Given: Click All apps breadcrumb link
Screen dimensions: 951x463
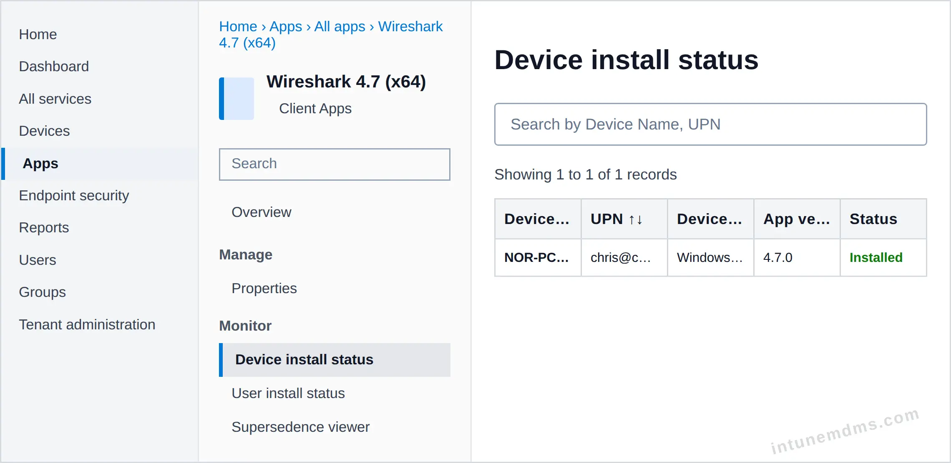Looking at the screenshot, I should coord(340,26).
